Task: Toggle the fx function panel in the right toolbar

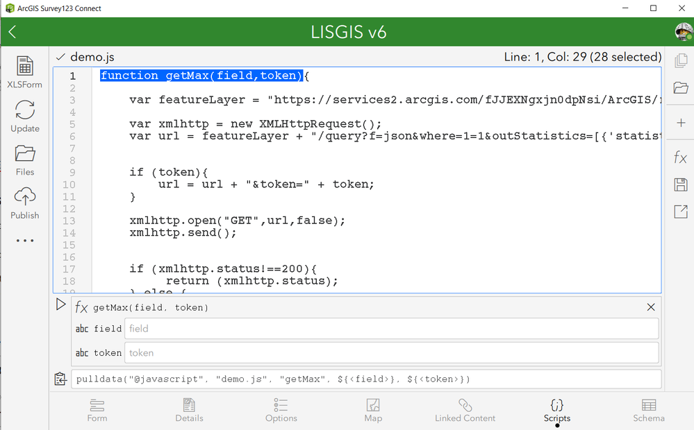Action: pos(680,157)
